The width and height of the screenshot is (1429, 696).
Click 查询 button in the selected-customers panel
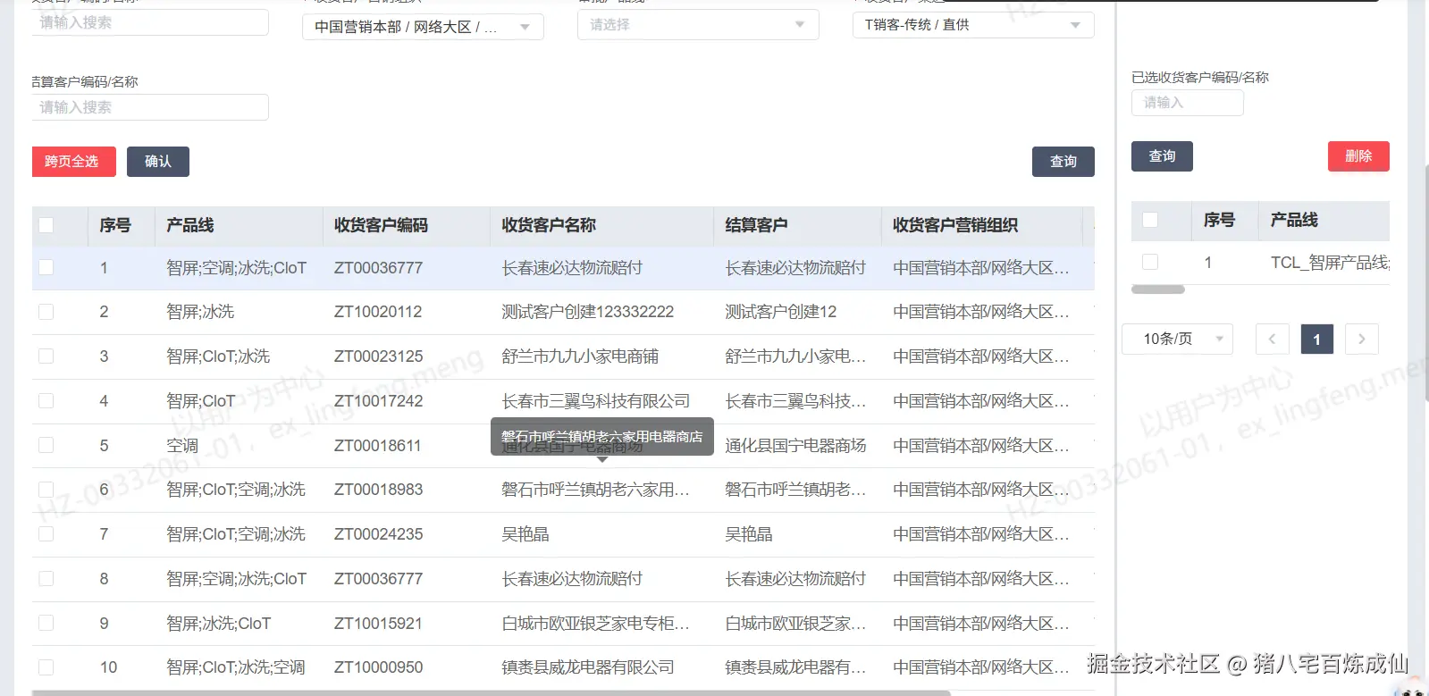pyautogui.click(x=1162, y=156)
